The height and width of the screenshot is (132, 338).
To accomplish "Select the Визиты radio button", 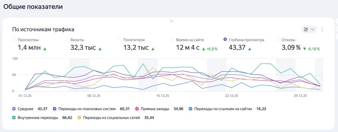I will click(67, 40).
